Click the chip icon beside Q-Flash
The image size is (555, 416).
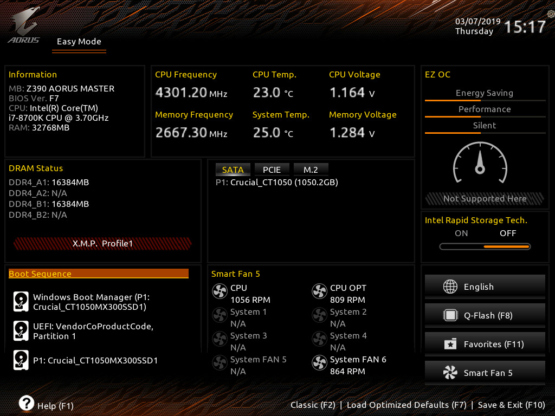click(x=450, y=315)
